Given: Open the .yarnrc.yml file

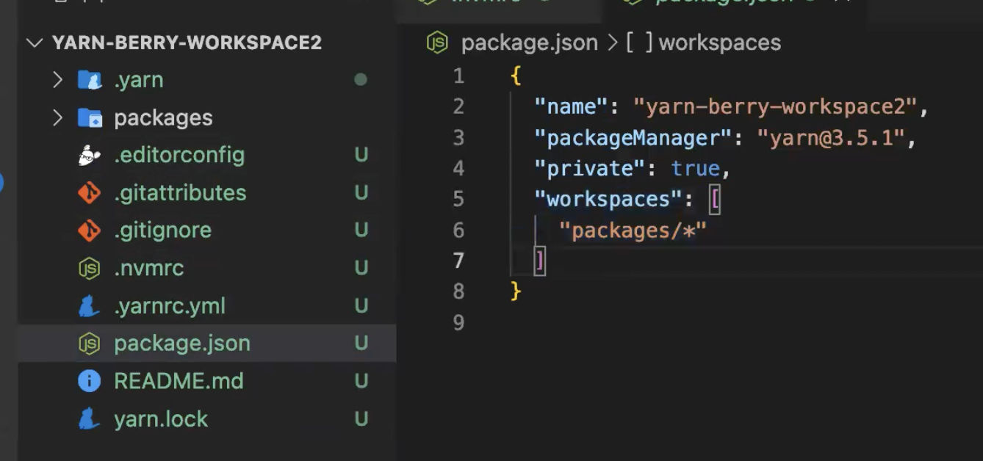Looking at the screenshot, I should tap(170, 306).
